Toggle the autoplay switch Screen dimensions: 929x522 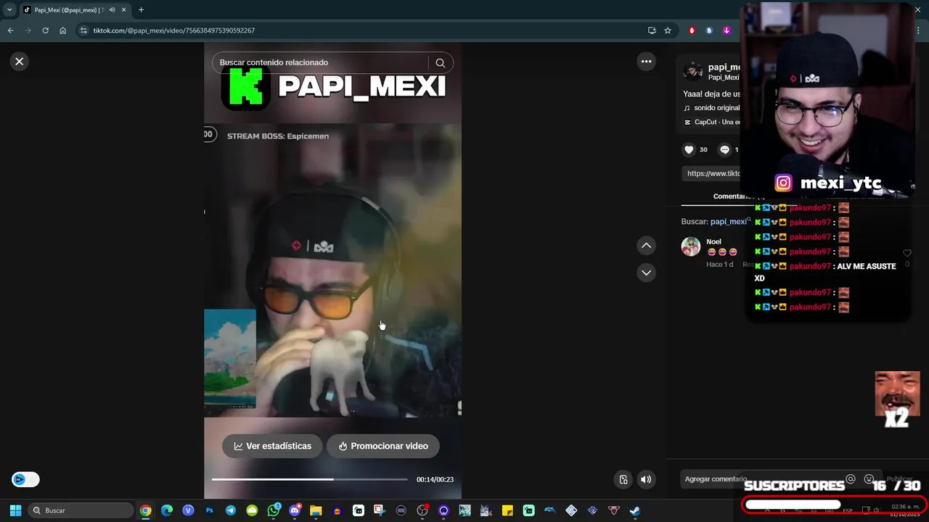coord(25,479)
